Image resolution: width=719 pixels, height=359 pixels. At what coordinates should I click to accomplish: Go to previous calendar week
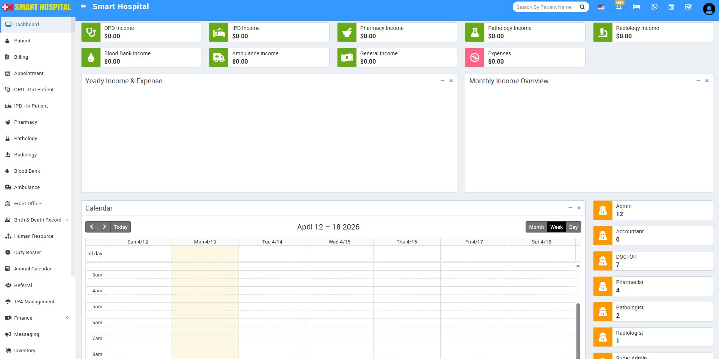(92, 227)
